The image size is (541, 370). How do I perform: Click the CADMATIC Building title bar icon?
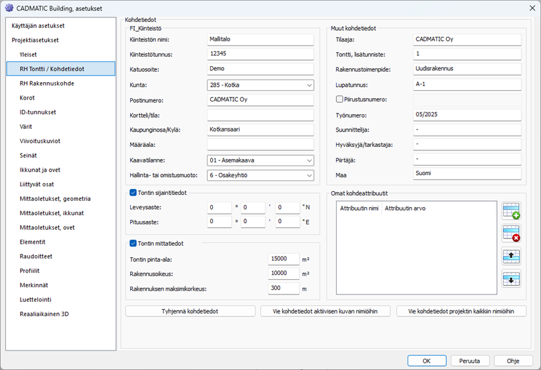click(9, 7)
